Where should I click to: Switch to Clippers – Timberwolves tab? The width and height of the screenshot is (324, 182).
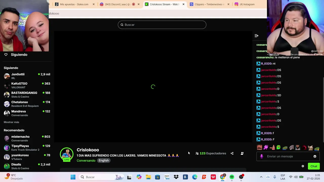click(210, 4)
